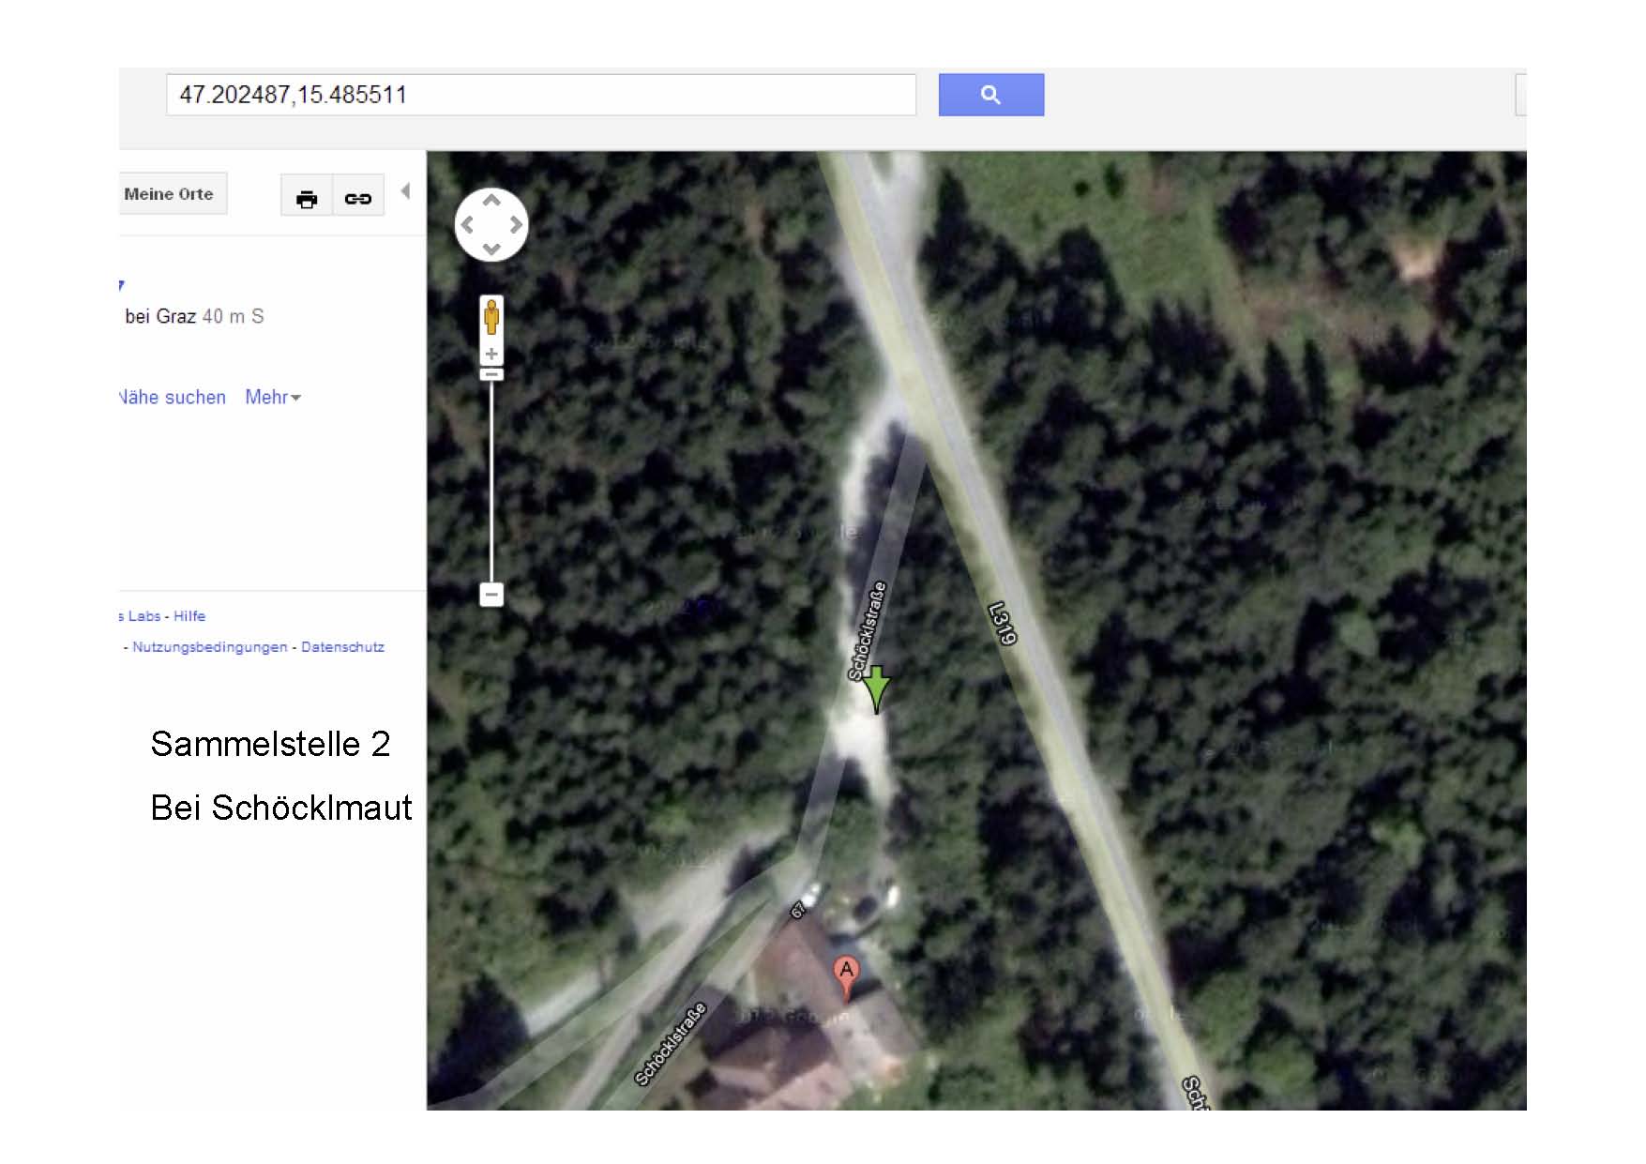Image resolution: width=1646 pixels, height=1164 pixels.
Task: Click the blue search magnifier button
Action: click(990, 95)
